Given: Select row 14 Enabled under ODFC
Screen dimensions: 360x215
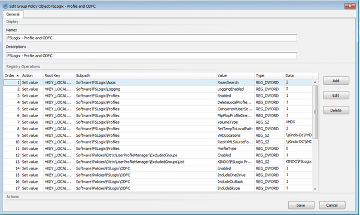Looking at the screenshot, I should pos(158,168).
